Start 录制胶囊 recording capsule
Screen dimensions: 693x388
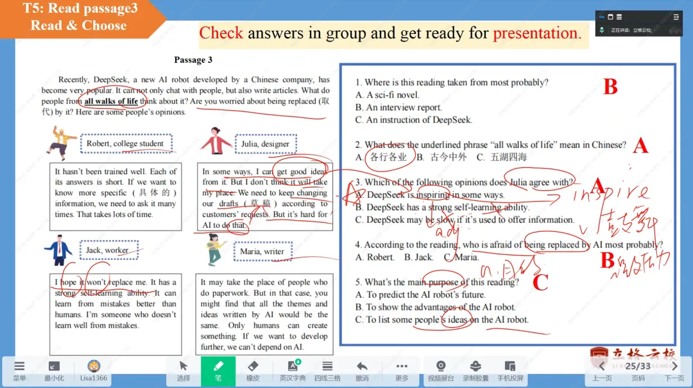point(475,371)
